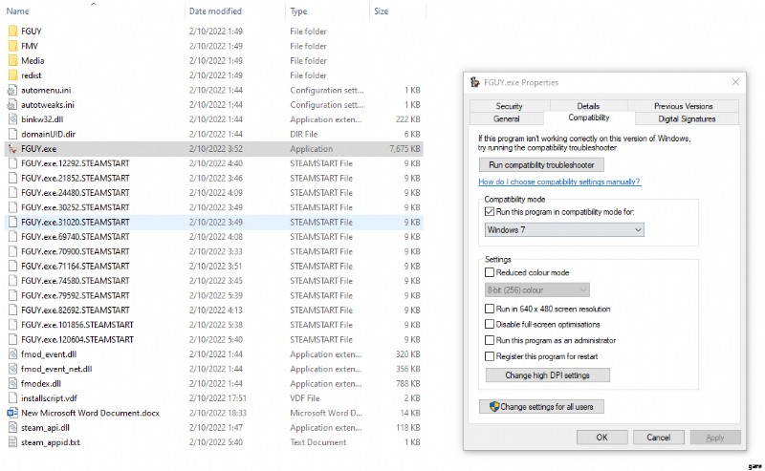765x471 pixels.
Task: Click the New Microsoft Word Document.docx name
Action: pyautogui.click(x=90, y=413)
